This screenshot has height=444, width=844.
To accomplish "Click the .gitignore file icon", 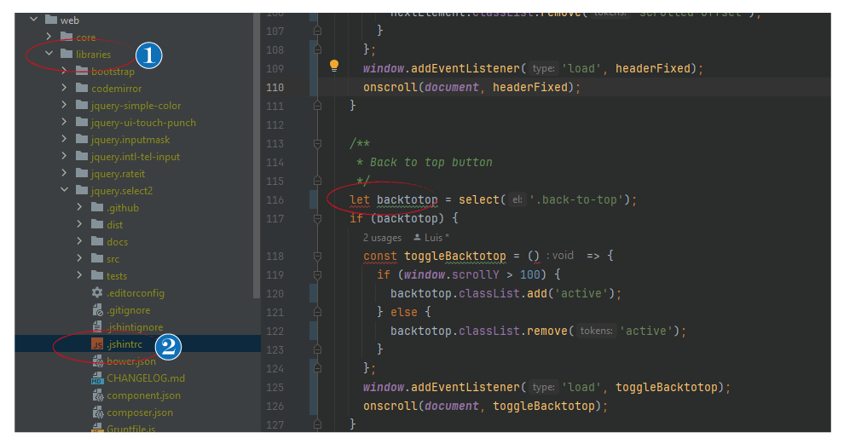I will point(97,310).
